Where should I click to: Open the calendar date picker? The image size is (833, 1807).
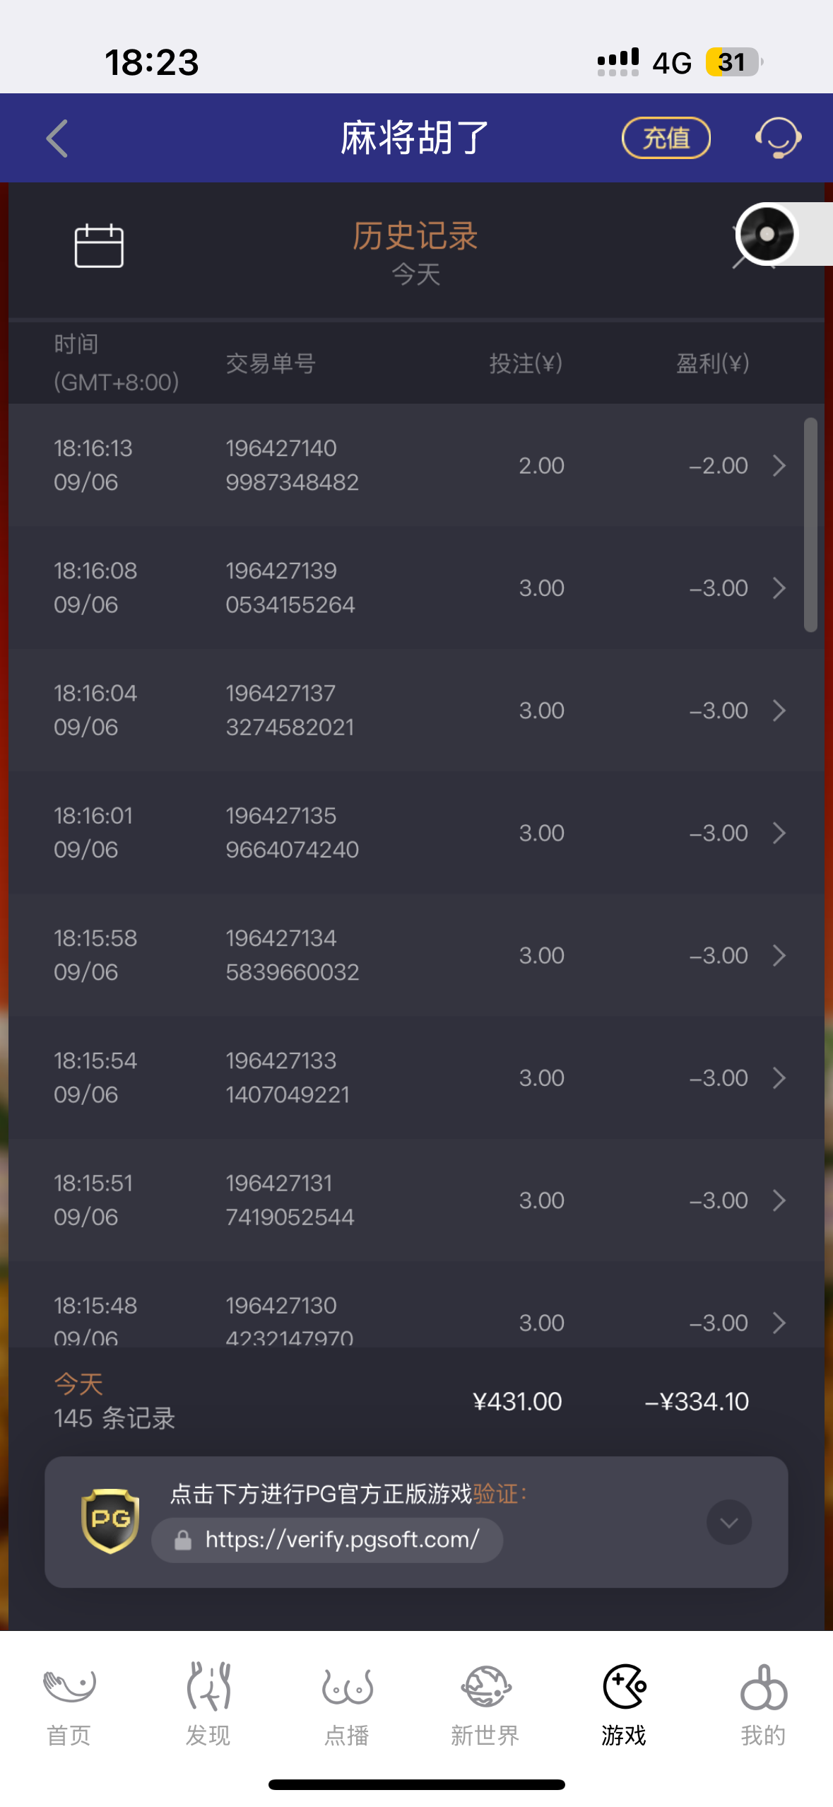99,245
